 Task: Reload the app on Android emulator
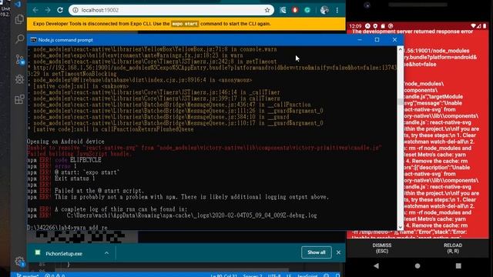pyautogui.click(x=453, y=248)
